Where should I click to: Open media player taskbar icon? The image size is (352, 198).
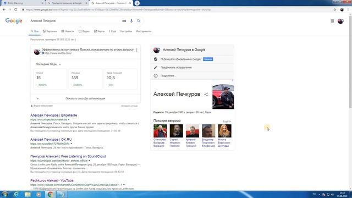click(x=38, y=194)
